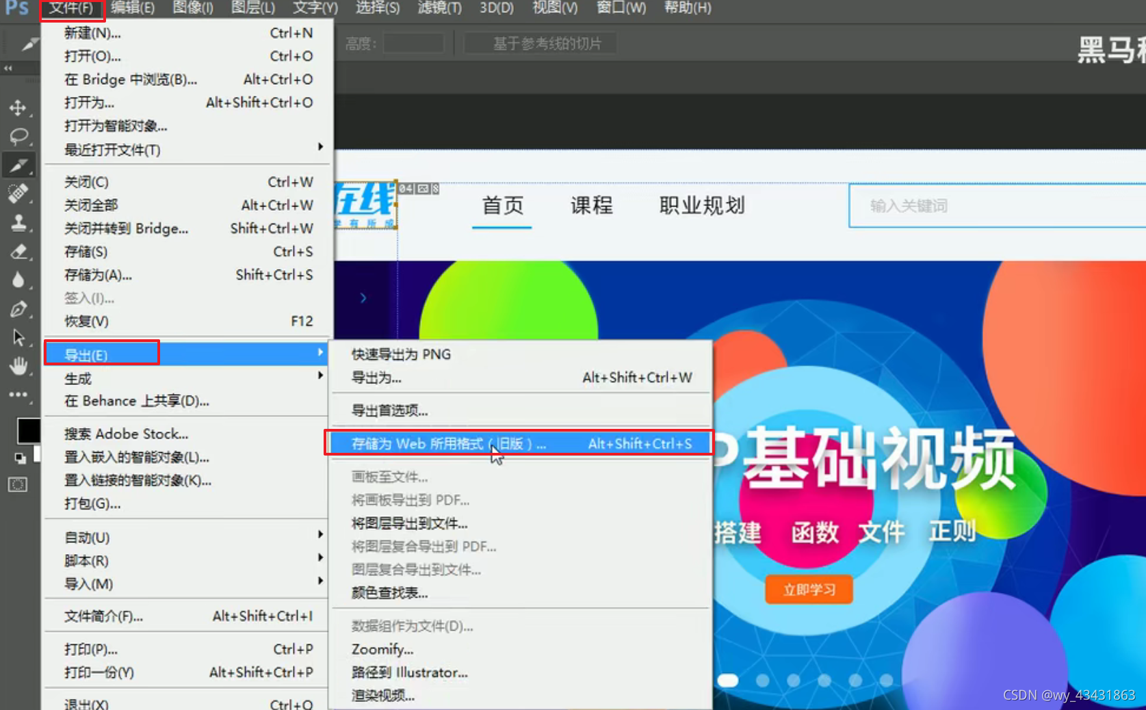The image size is (1146, 710).
Task: Click the Quick Mask mode icon
Action: 18,485
